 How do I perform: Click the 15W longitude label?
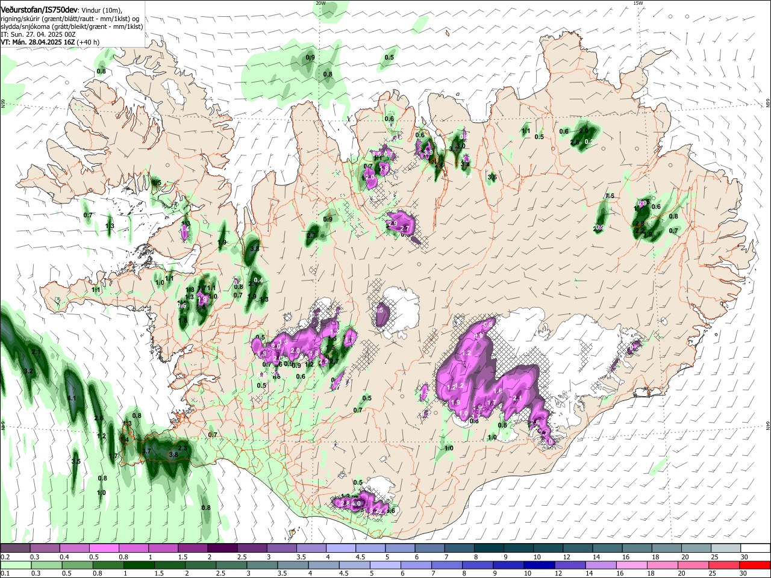(x=638, y=3)
